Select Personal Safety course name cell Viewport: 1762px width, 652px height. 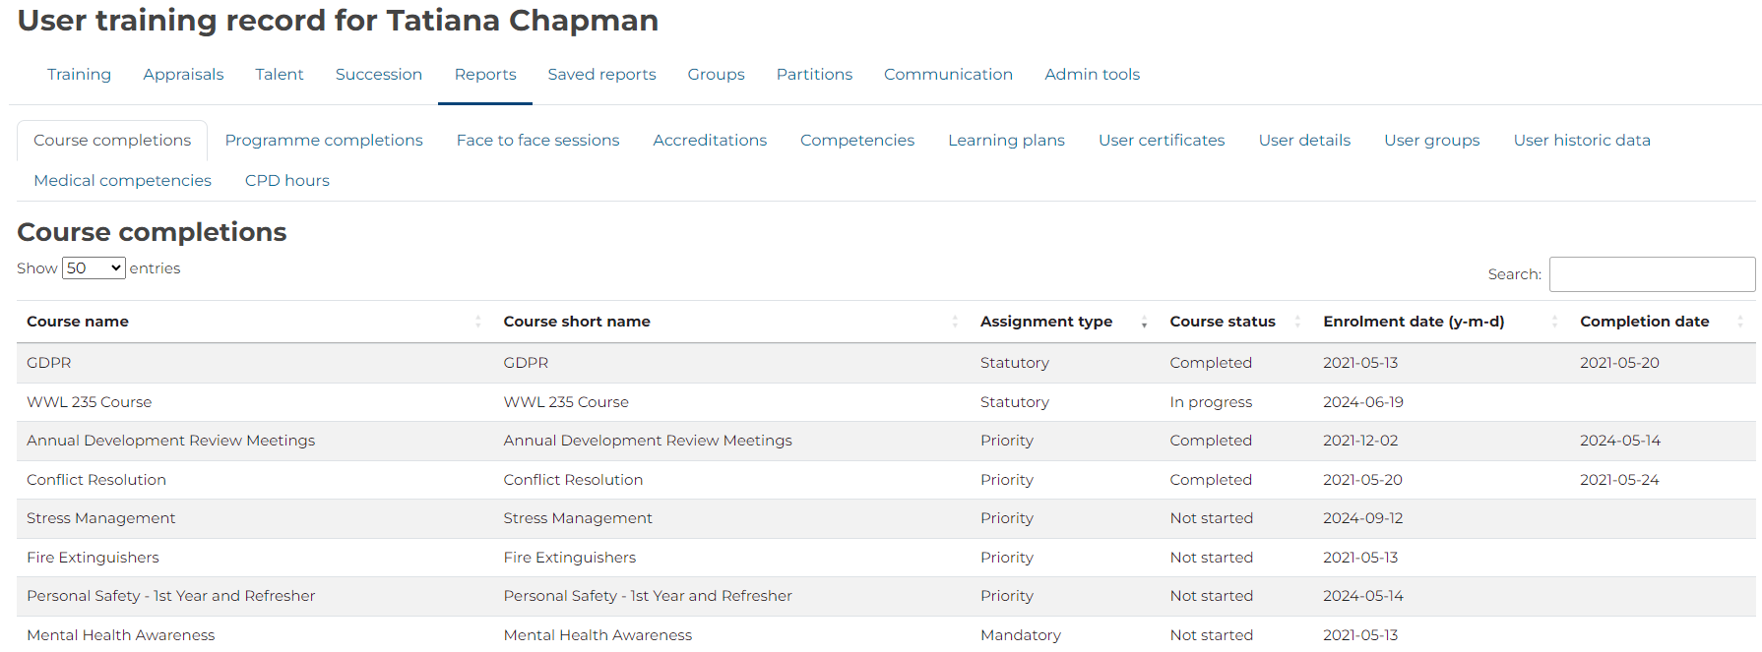click(170, 596)
